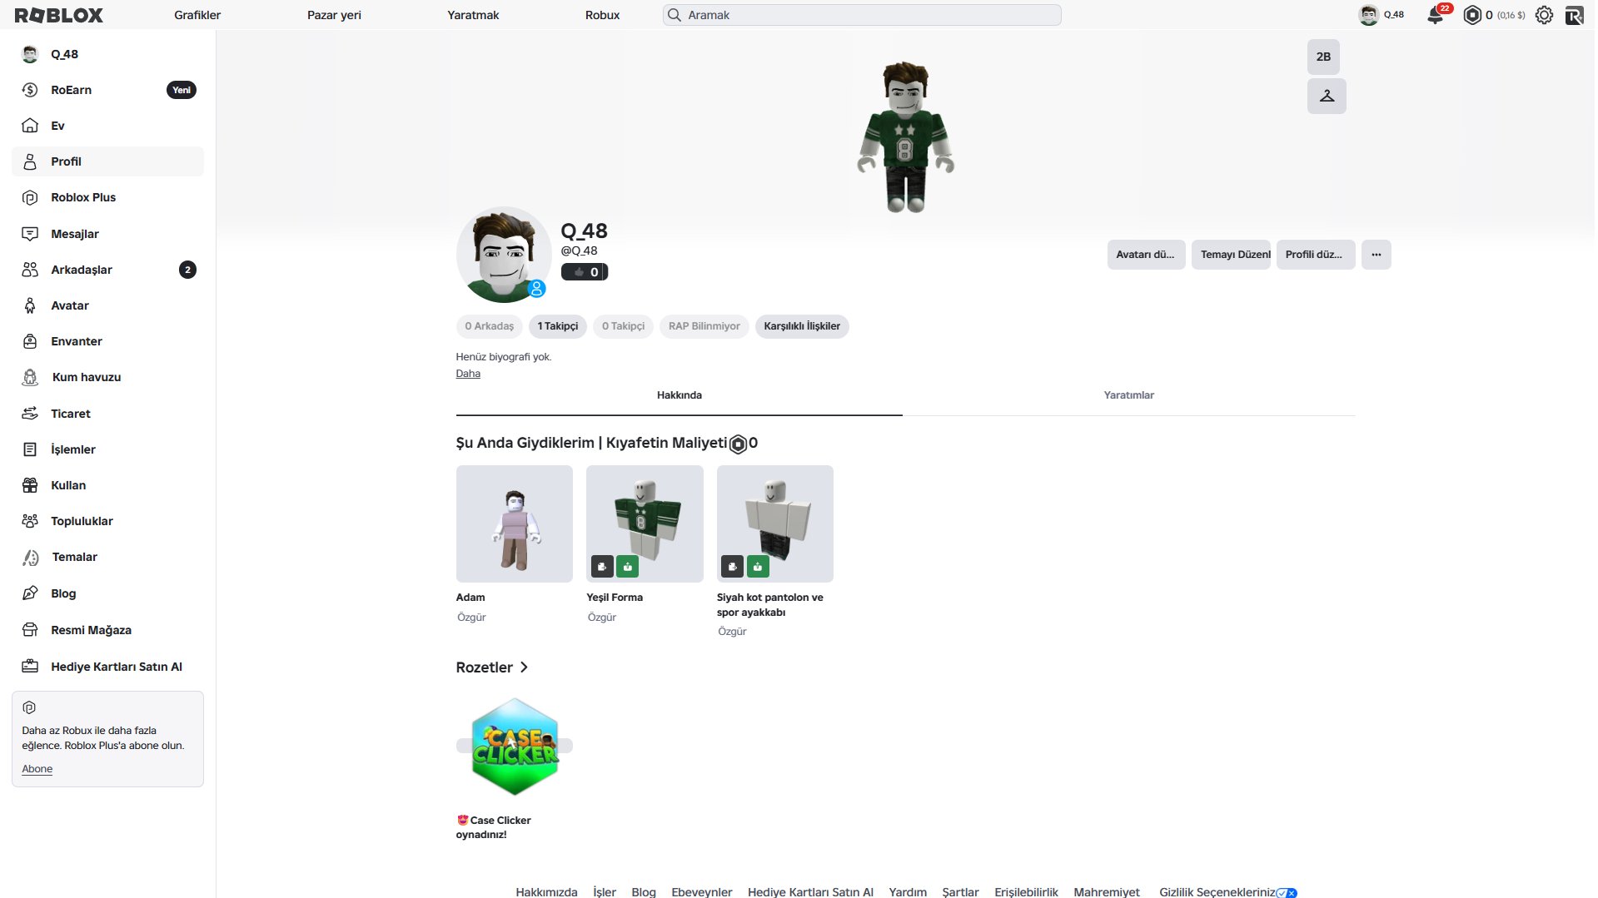Open the Robux top menu
This screenshot has width=1598, height=898.
pyautogui.click(x=602, y=15)
